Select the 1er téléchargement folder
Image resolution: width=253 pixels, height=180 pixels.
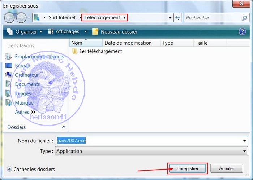pos(97,51)
